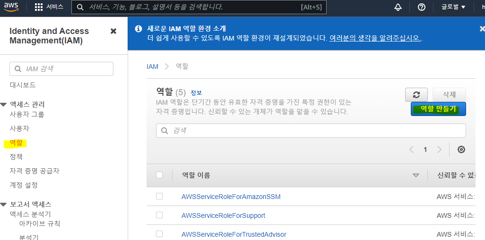
Task: Click the 삭제 button
Action: [x=450, y=95]
